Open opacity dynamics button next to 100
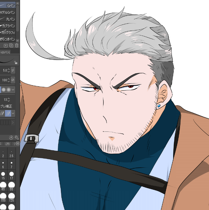 13,80
